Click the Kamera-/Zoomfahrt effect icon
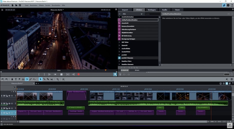 pyautogui.click(x=119, y=26)
